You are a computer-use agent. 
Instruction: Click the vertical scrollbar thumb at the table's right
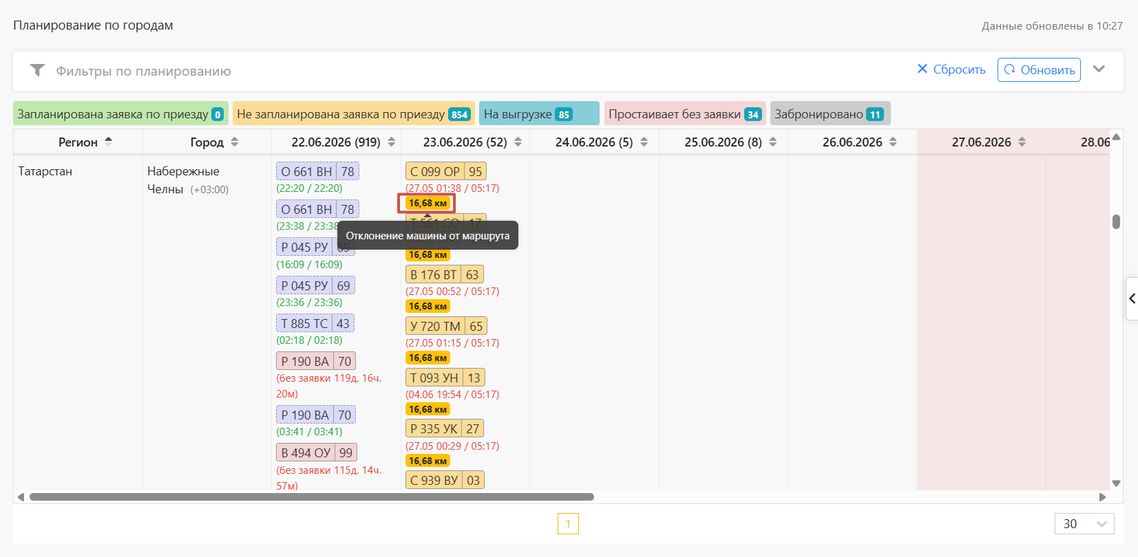click(1116, 221)
